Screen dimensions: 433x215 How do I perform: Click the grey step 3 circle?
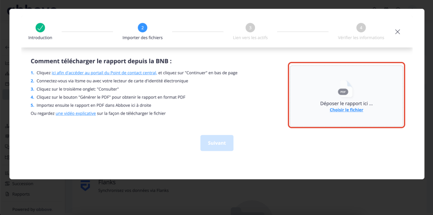(250, 28)
